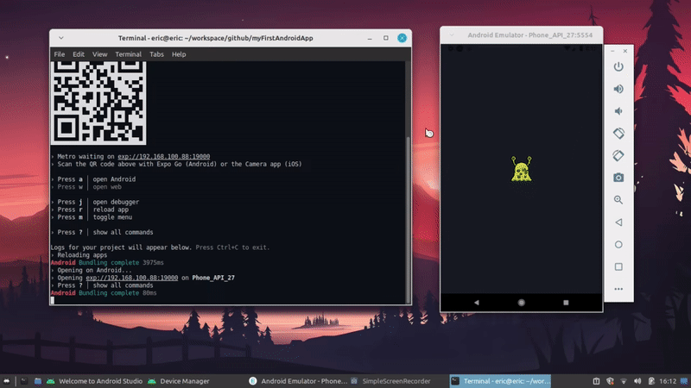Open Edit menu in Terminal

(79, 54)
